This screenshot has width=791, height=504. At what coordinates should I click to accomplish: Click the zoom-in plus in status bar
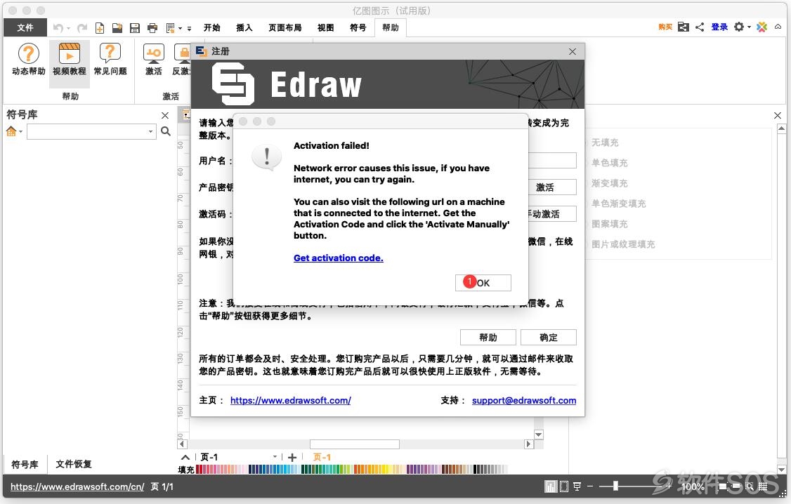point(669,486)
